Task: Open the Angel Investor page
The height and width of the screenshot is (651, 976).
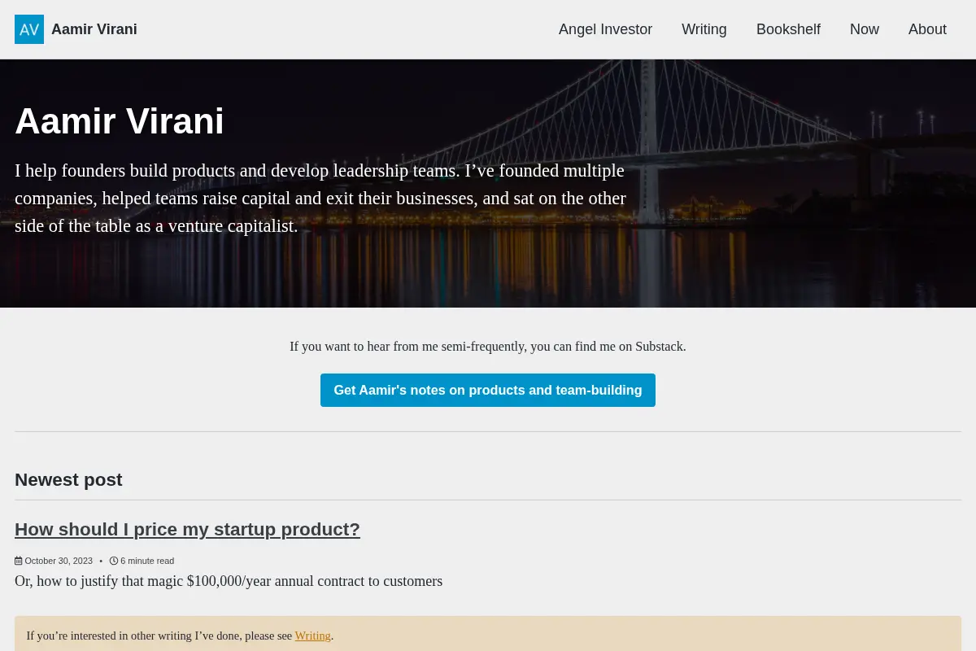Action: pyautogui.click(x=605, y=29)
